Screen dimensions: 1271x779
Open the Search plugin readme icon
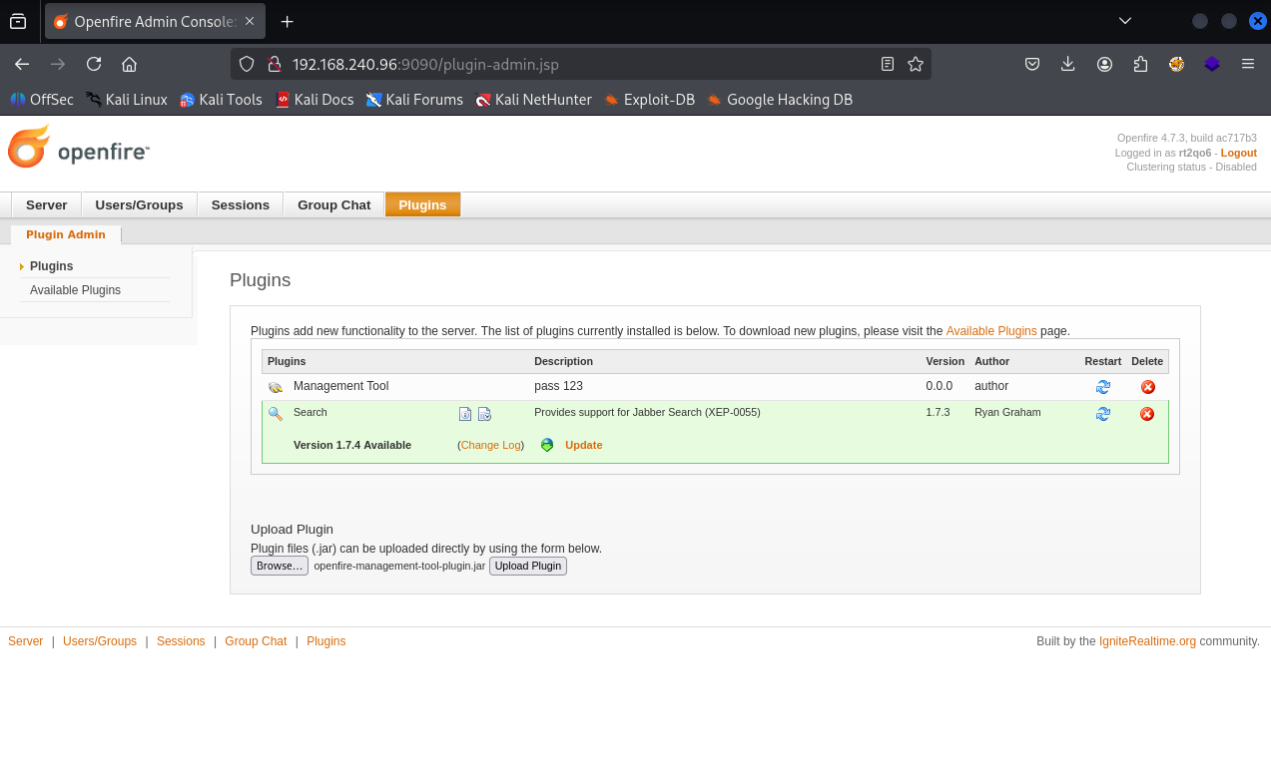click(x=465, y=414)
